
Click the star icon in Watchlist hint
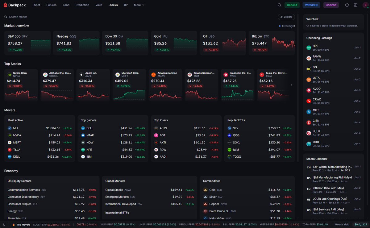(x=307, y=26)
